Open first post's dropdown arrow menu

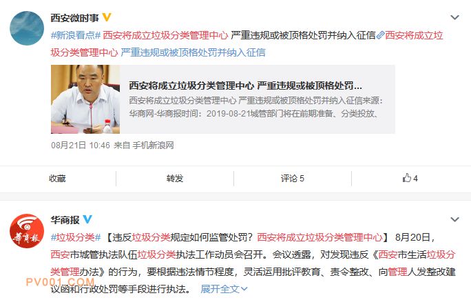[x=454, y=17]
